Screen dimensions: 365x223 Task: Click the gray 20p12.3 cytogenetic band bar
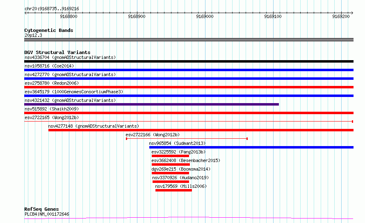[x=189, y=40]
